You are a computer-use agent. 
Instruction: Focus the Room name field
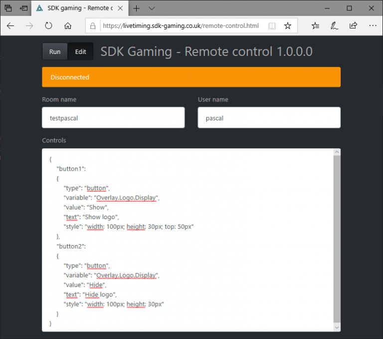point(113,118)
